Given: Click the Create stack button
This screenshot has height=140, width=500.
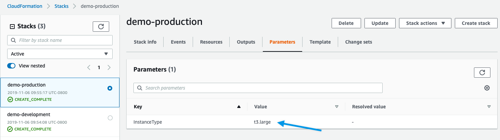Looking at the screenshot, I should coord(476,23).
